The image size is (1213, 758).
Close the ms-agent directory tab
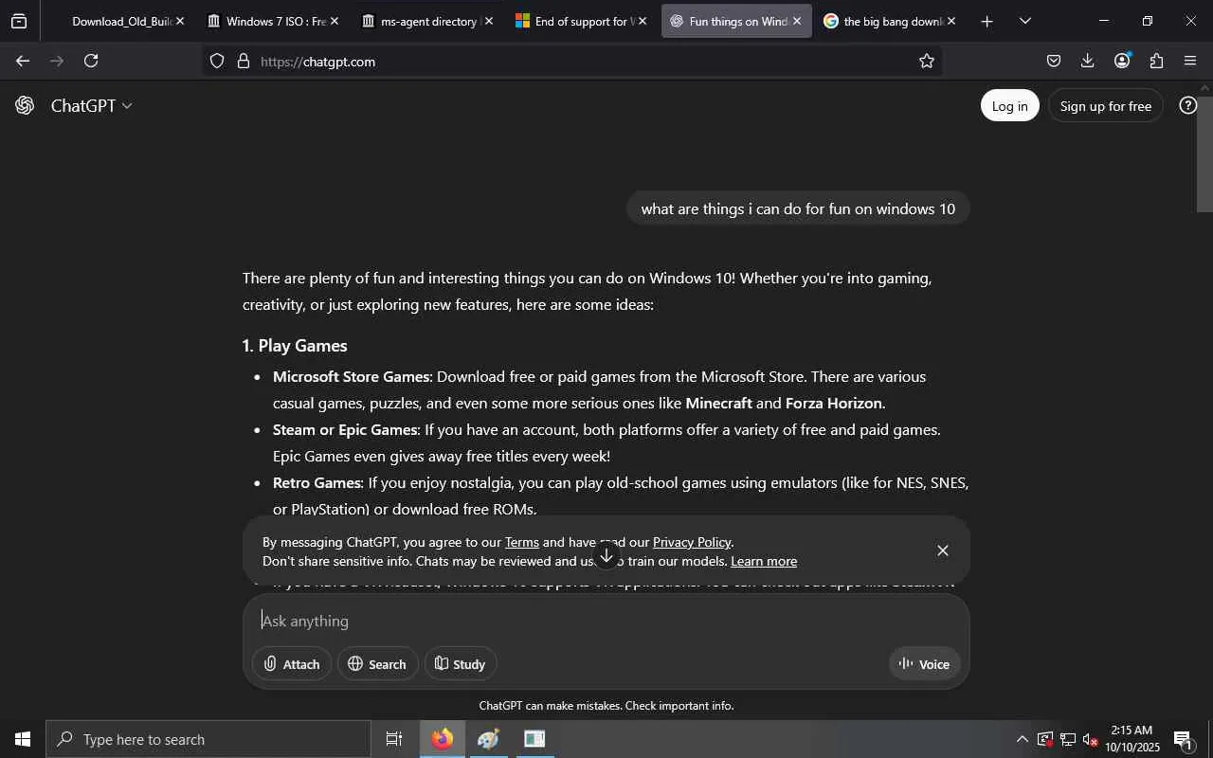[488, 21]
